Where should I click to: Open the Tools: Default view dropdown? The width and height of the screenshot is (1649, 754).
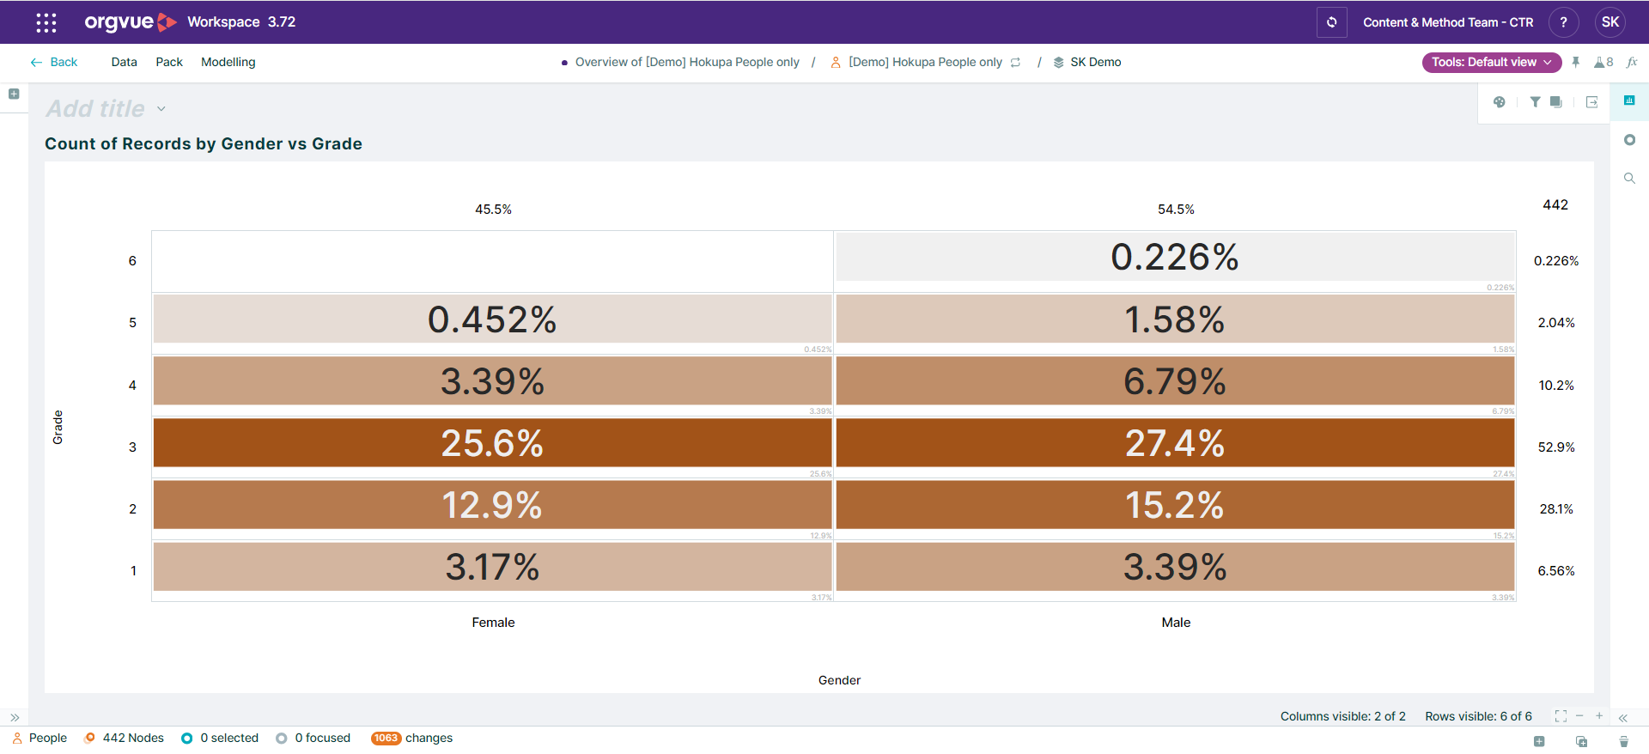pos(1491,63)
